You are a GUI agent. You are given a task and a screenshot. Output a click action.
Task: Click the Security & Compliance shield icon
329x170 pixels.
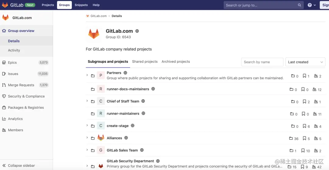click(x=4, y=96)
